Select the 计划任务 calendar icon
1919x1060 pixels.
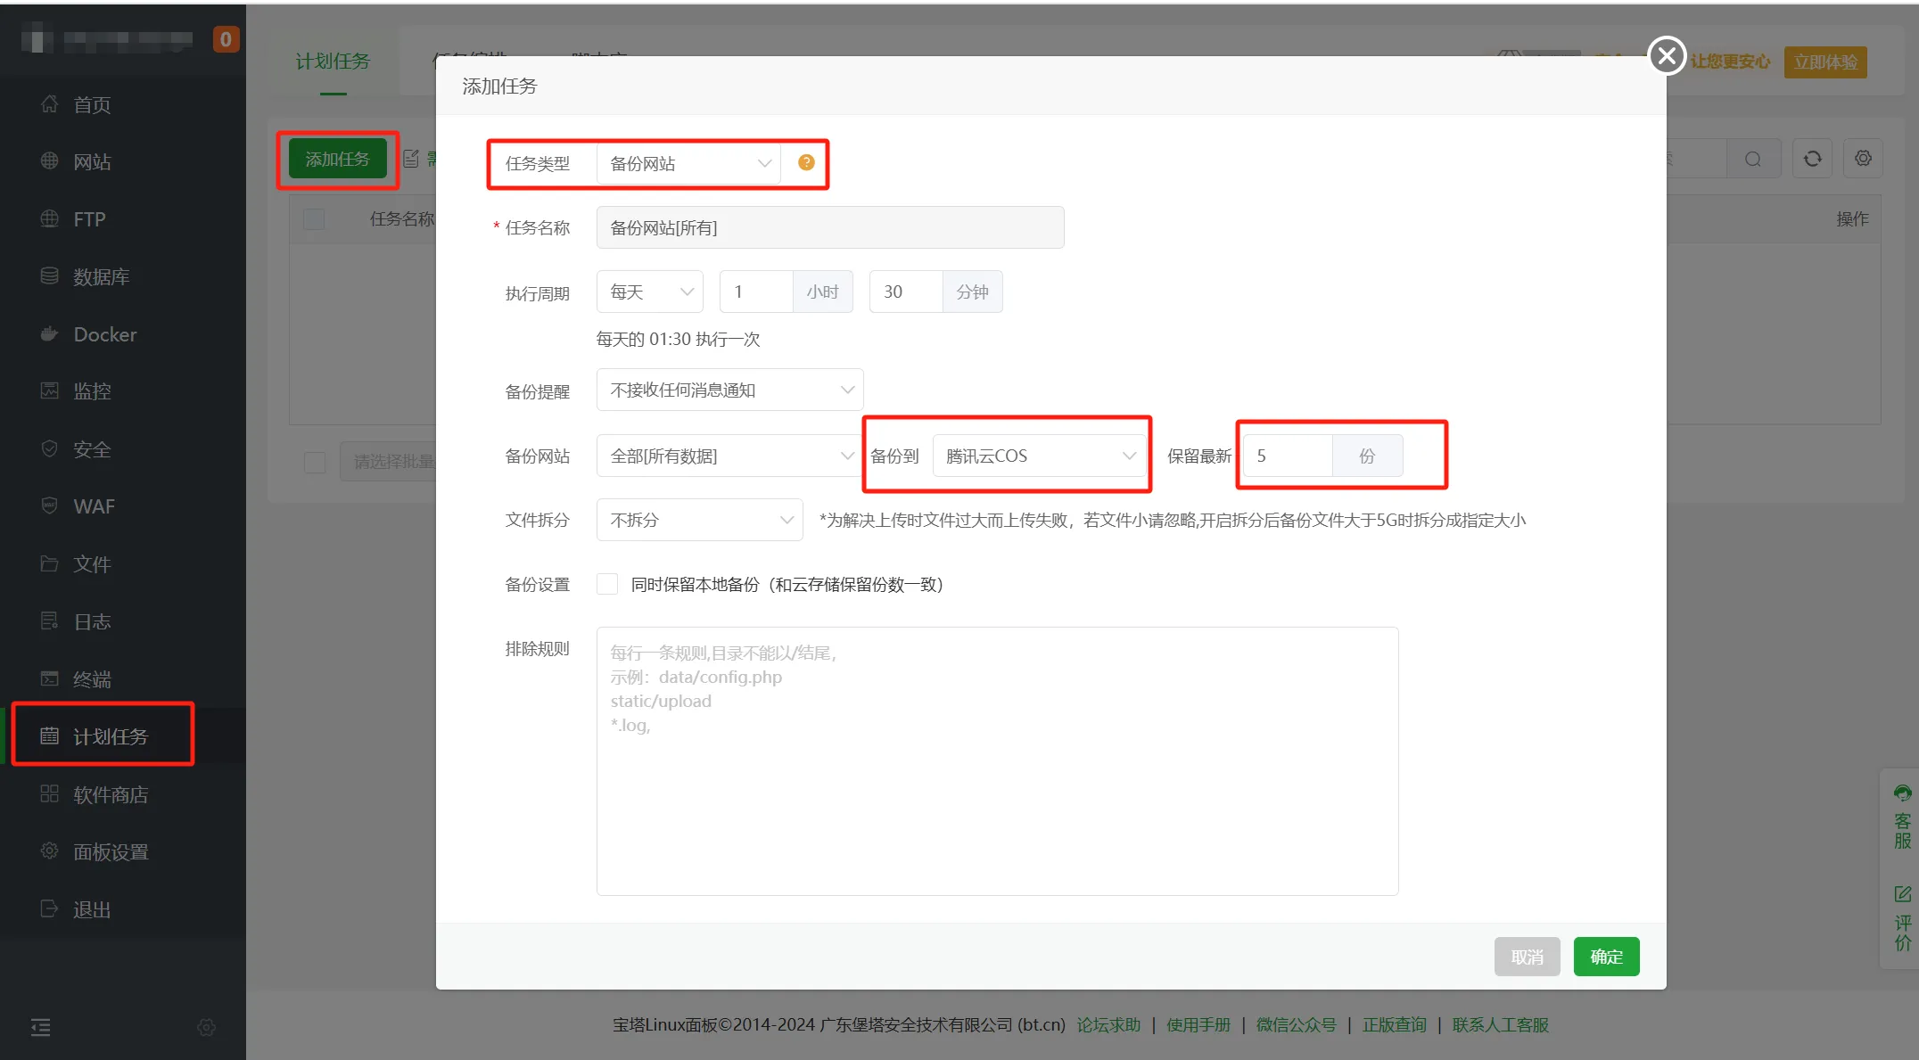pyautogui.click(x=50, y=735)
